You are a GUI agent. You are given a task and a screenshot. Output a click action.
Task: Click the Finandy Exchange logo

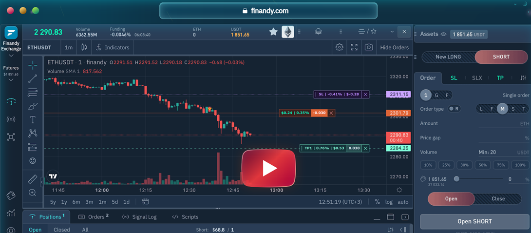(11, 33)
